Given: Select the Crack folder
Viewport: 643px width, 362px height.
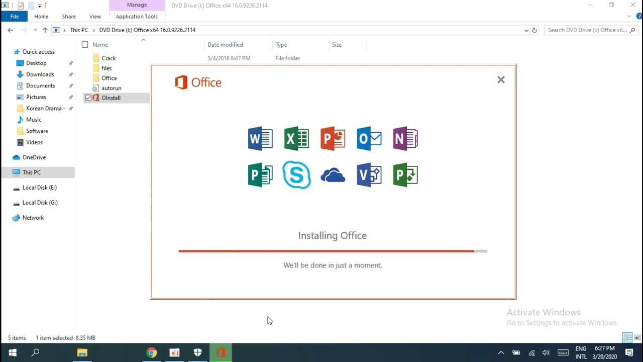Looking at the screenshot, I should pyautogui.click(x=109, y=58).
